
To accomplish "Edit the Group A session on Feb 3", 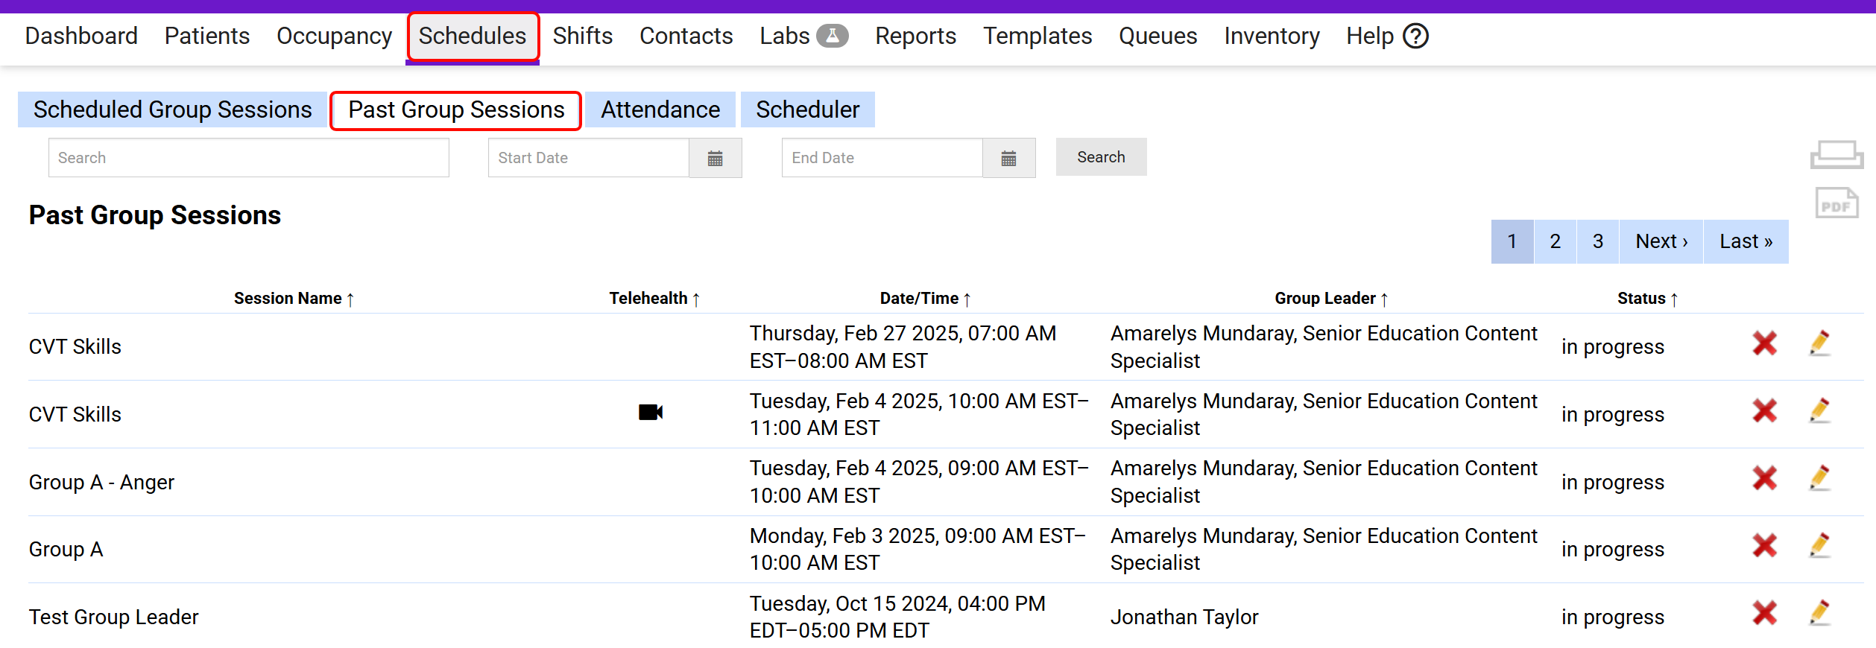I will (x=1819, y=546).
